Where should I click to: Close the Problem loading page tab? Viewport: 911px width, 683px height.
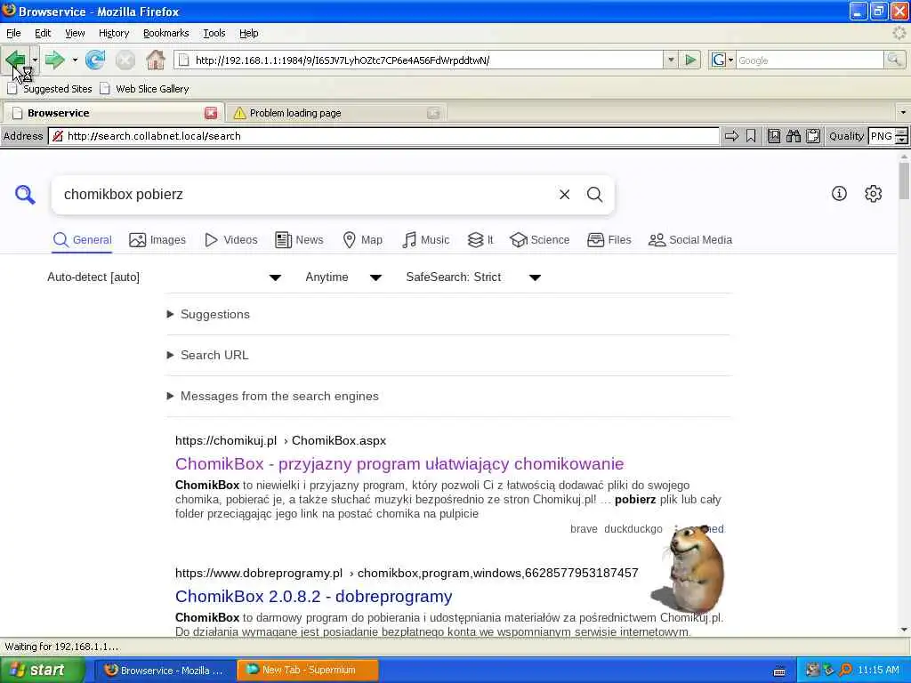[433, 113]
